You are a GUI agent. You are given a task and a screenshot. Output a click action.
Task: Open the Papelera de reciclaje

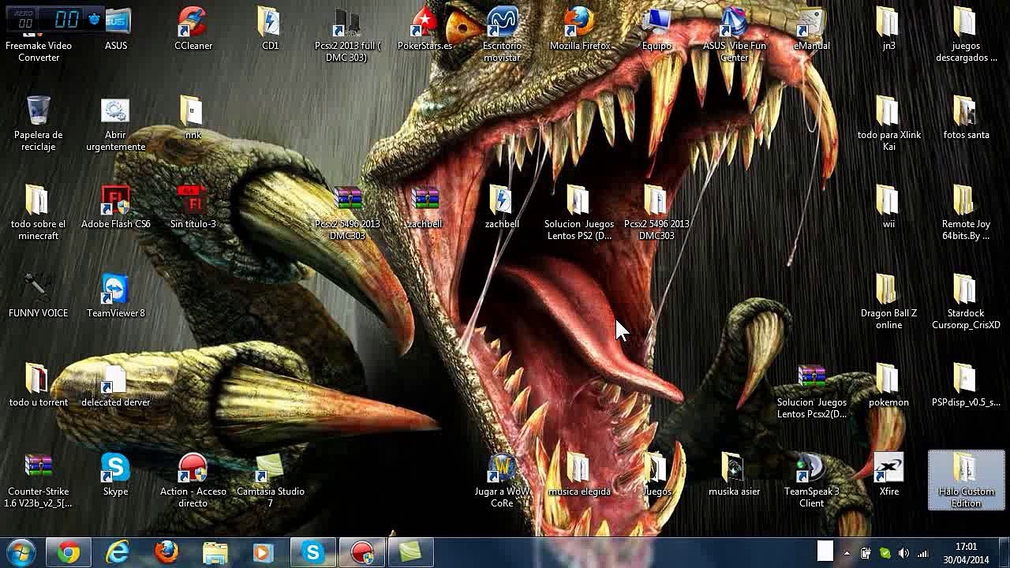coord(38,124)
